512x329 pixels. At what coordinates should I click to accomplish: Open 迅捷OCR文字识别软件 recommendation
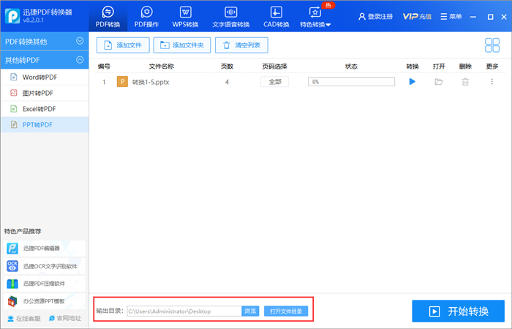[x=45, y=266]
